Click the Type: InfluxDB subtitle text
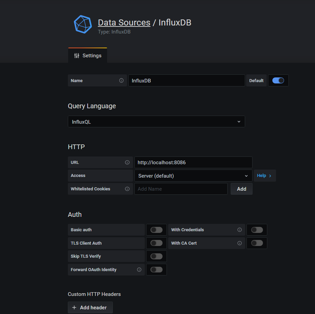315x314 pixels. [114, 32]
